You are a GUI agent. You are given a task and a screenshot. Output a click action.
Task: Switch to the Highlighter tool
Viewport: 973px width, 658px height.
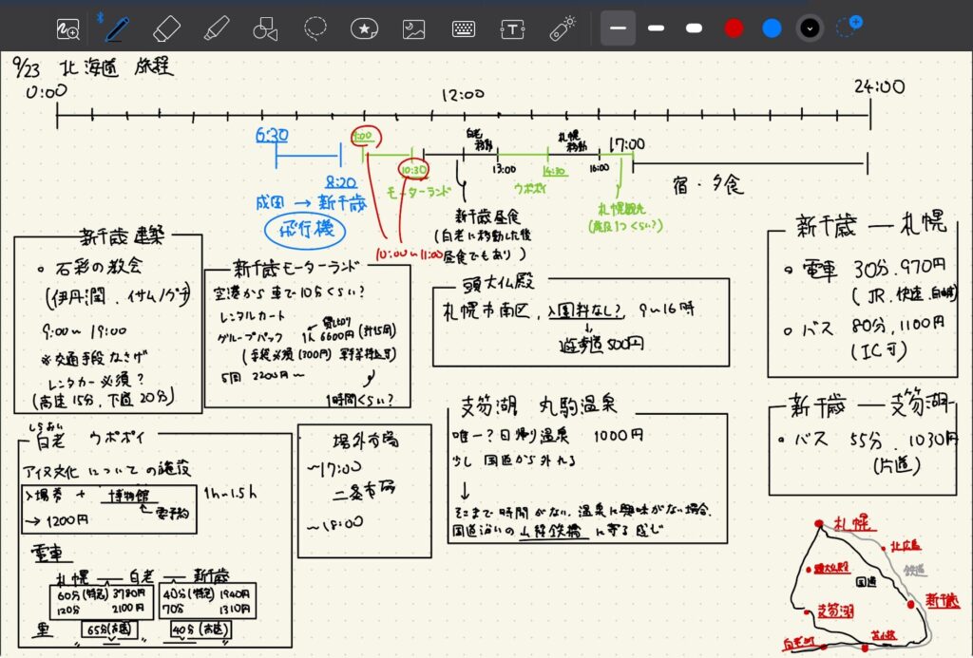coord(216,28)
